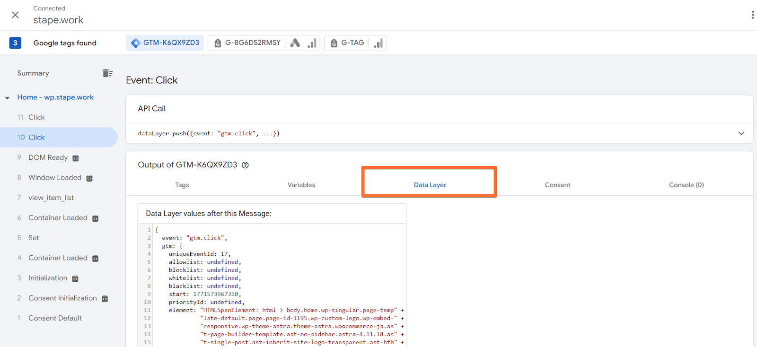Viewport: 757px width, 347px height.
Task: Click the clear events icon next to Summary
Action: [x=107, y=73]
